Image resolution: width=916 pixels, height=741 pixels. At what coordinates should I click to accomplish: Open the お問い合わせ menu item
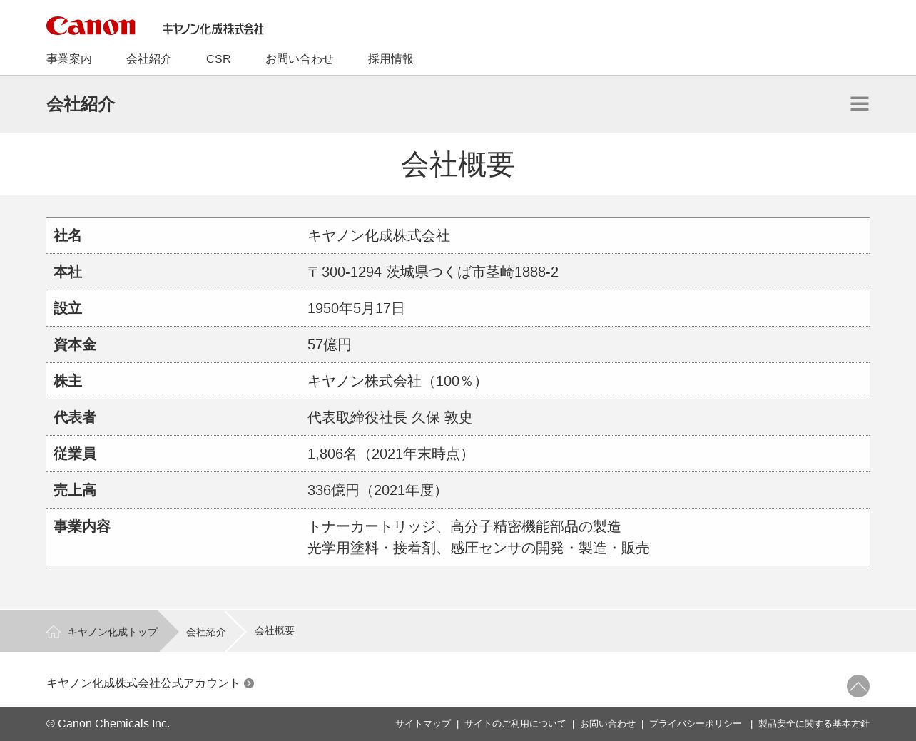tap(300, 59)
